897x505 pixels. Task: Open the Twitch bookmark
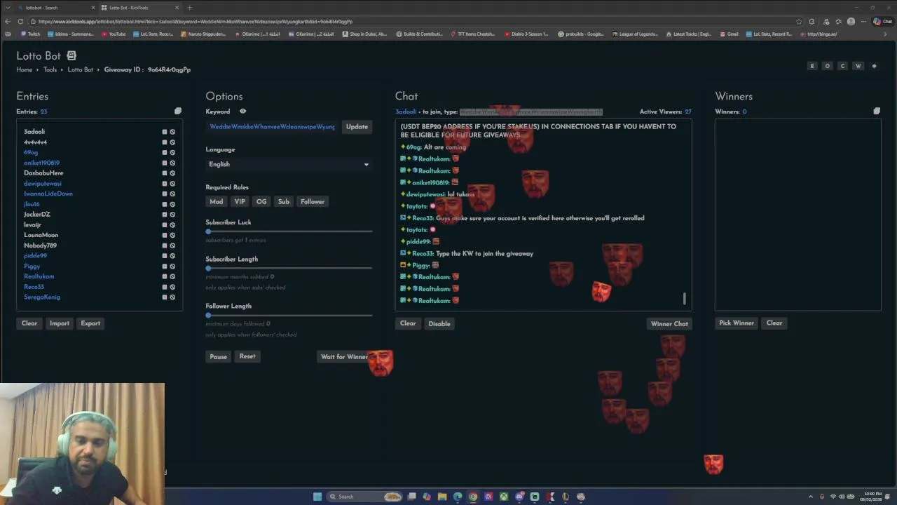click(x=30, y=34)
